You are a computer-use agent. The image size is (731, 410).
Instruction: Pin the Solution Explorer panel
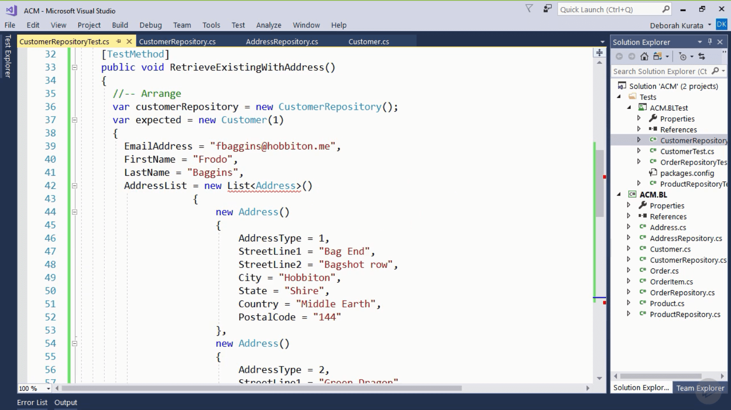coord(709,42)
